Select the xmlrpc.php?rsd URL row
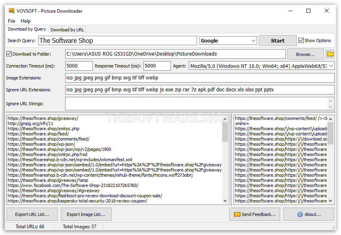This screenshot has width=341, height=235. coord(47,154)
